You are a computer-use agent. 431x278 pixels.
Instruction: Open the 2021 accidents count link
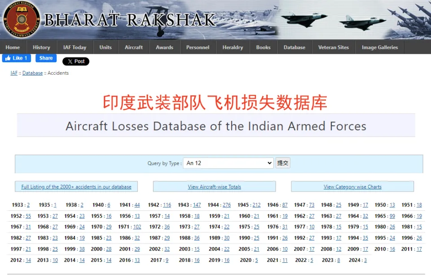tap(285, 260)
